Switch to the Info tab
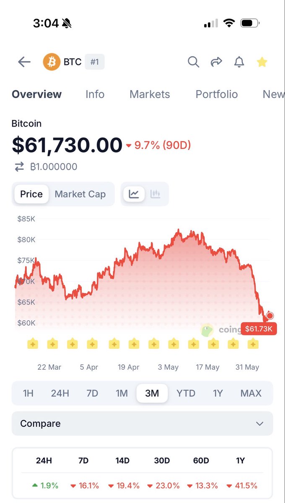The image size is (285, 503). [95, 94]
